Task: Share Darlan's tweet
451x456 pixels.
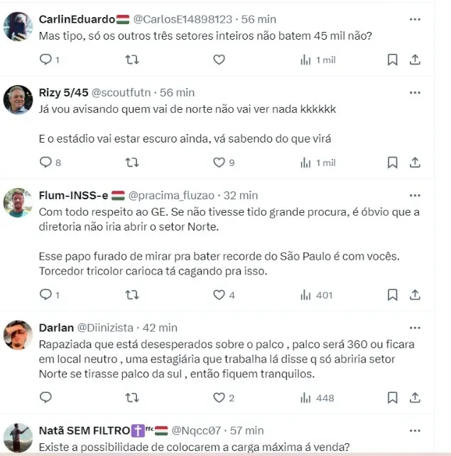Action: (415, 398)
